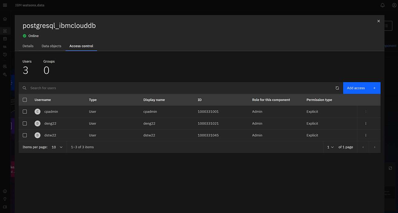Toggle the select-all users checkbox

point(25,100)
